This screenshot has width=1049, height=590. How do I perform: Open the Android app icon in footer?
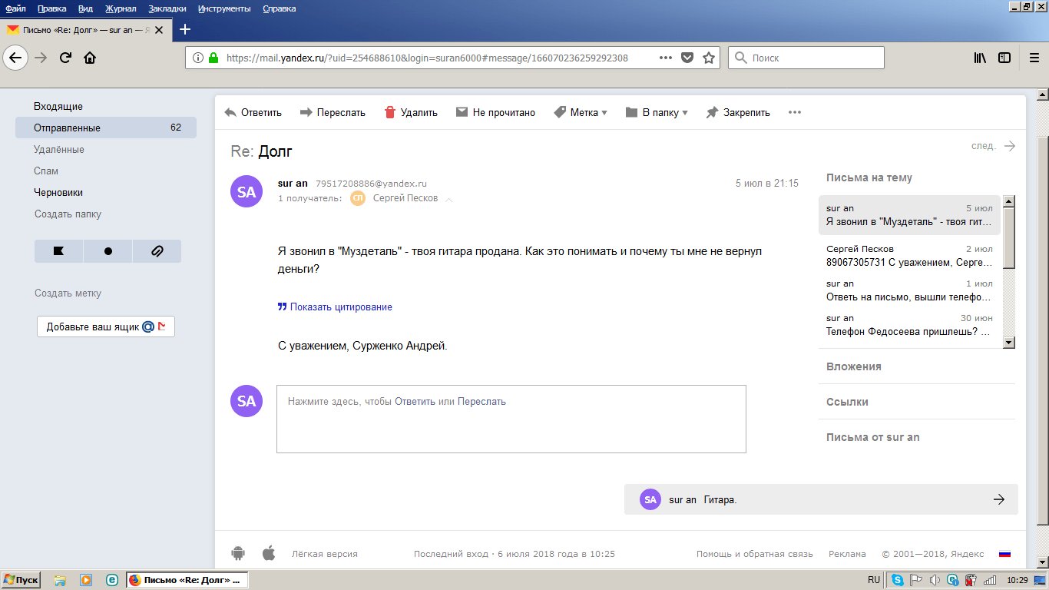(238, 553)
